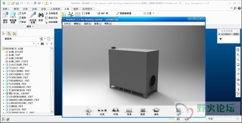Open KeyShot 查看(V) menu
The image size is (242, 123).
tap(98, 24)
